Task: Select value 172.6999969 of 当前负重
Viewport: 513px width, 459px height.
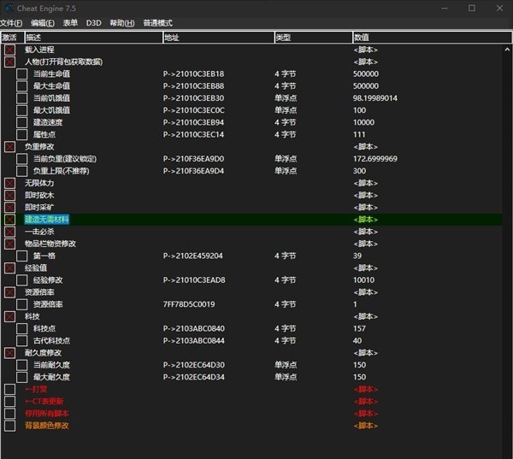Action: click(x=375, y=159)
